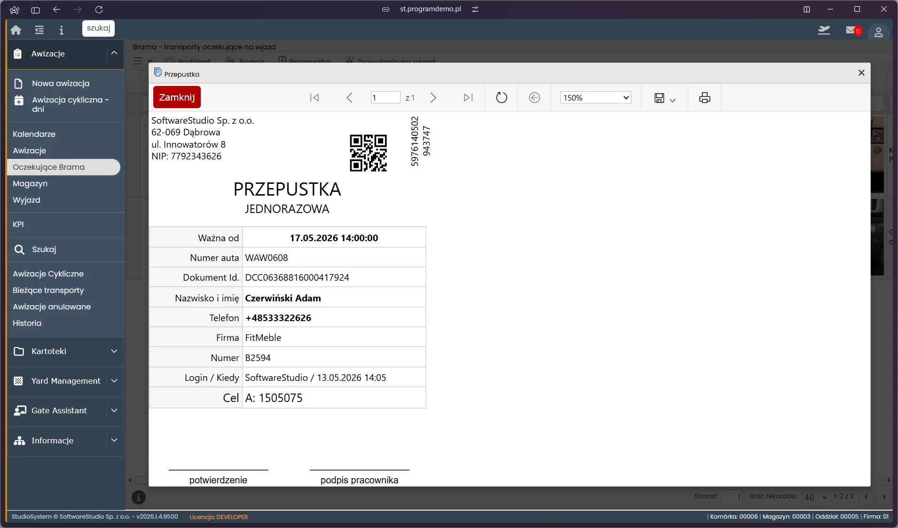Open the info icon in top bar
This screenshot has height=528, width=898.
click(61, 30)
